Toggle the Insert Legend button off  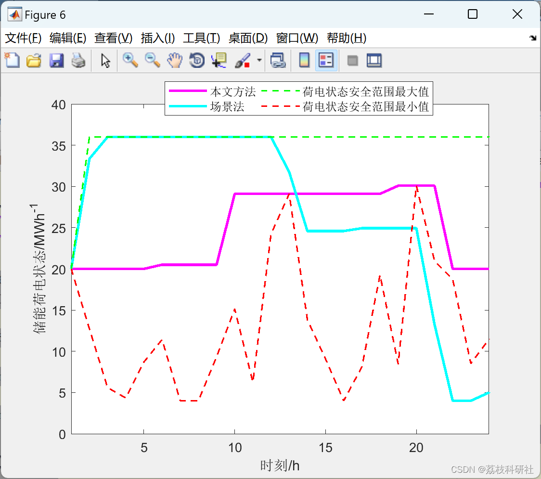(326, 61)
